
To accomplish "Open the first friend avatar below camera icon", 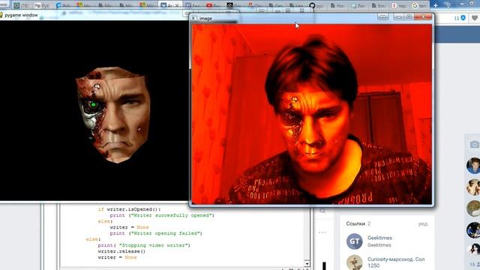I will 473,166.
